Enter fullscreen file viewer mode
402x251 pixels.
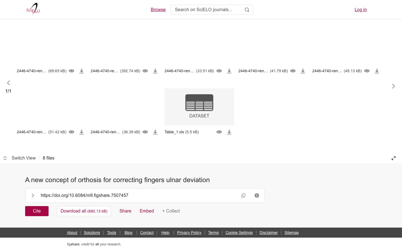click(394, 158)
